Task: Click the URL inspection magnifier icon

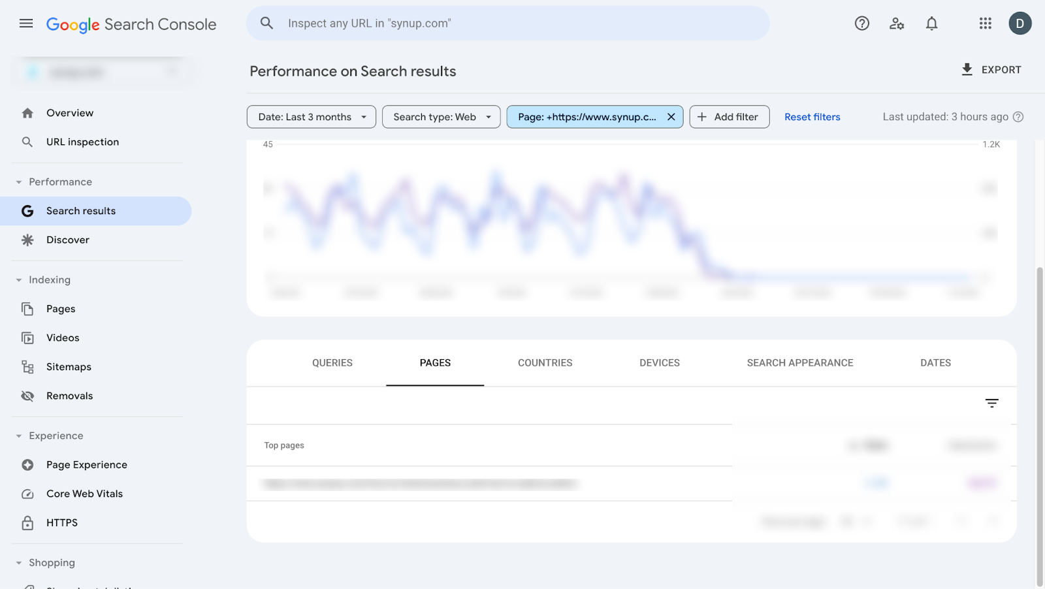Action: [27, 142]
